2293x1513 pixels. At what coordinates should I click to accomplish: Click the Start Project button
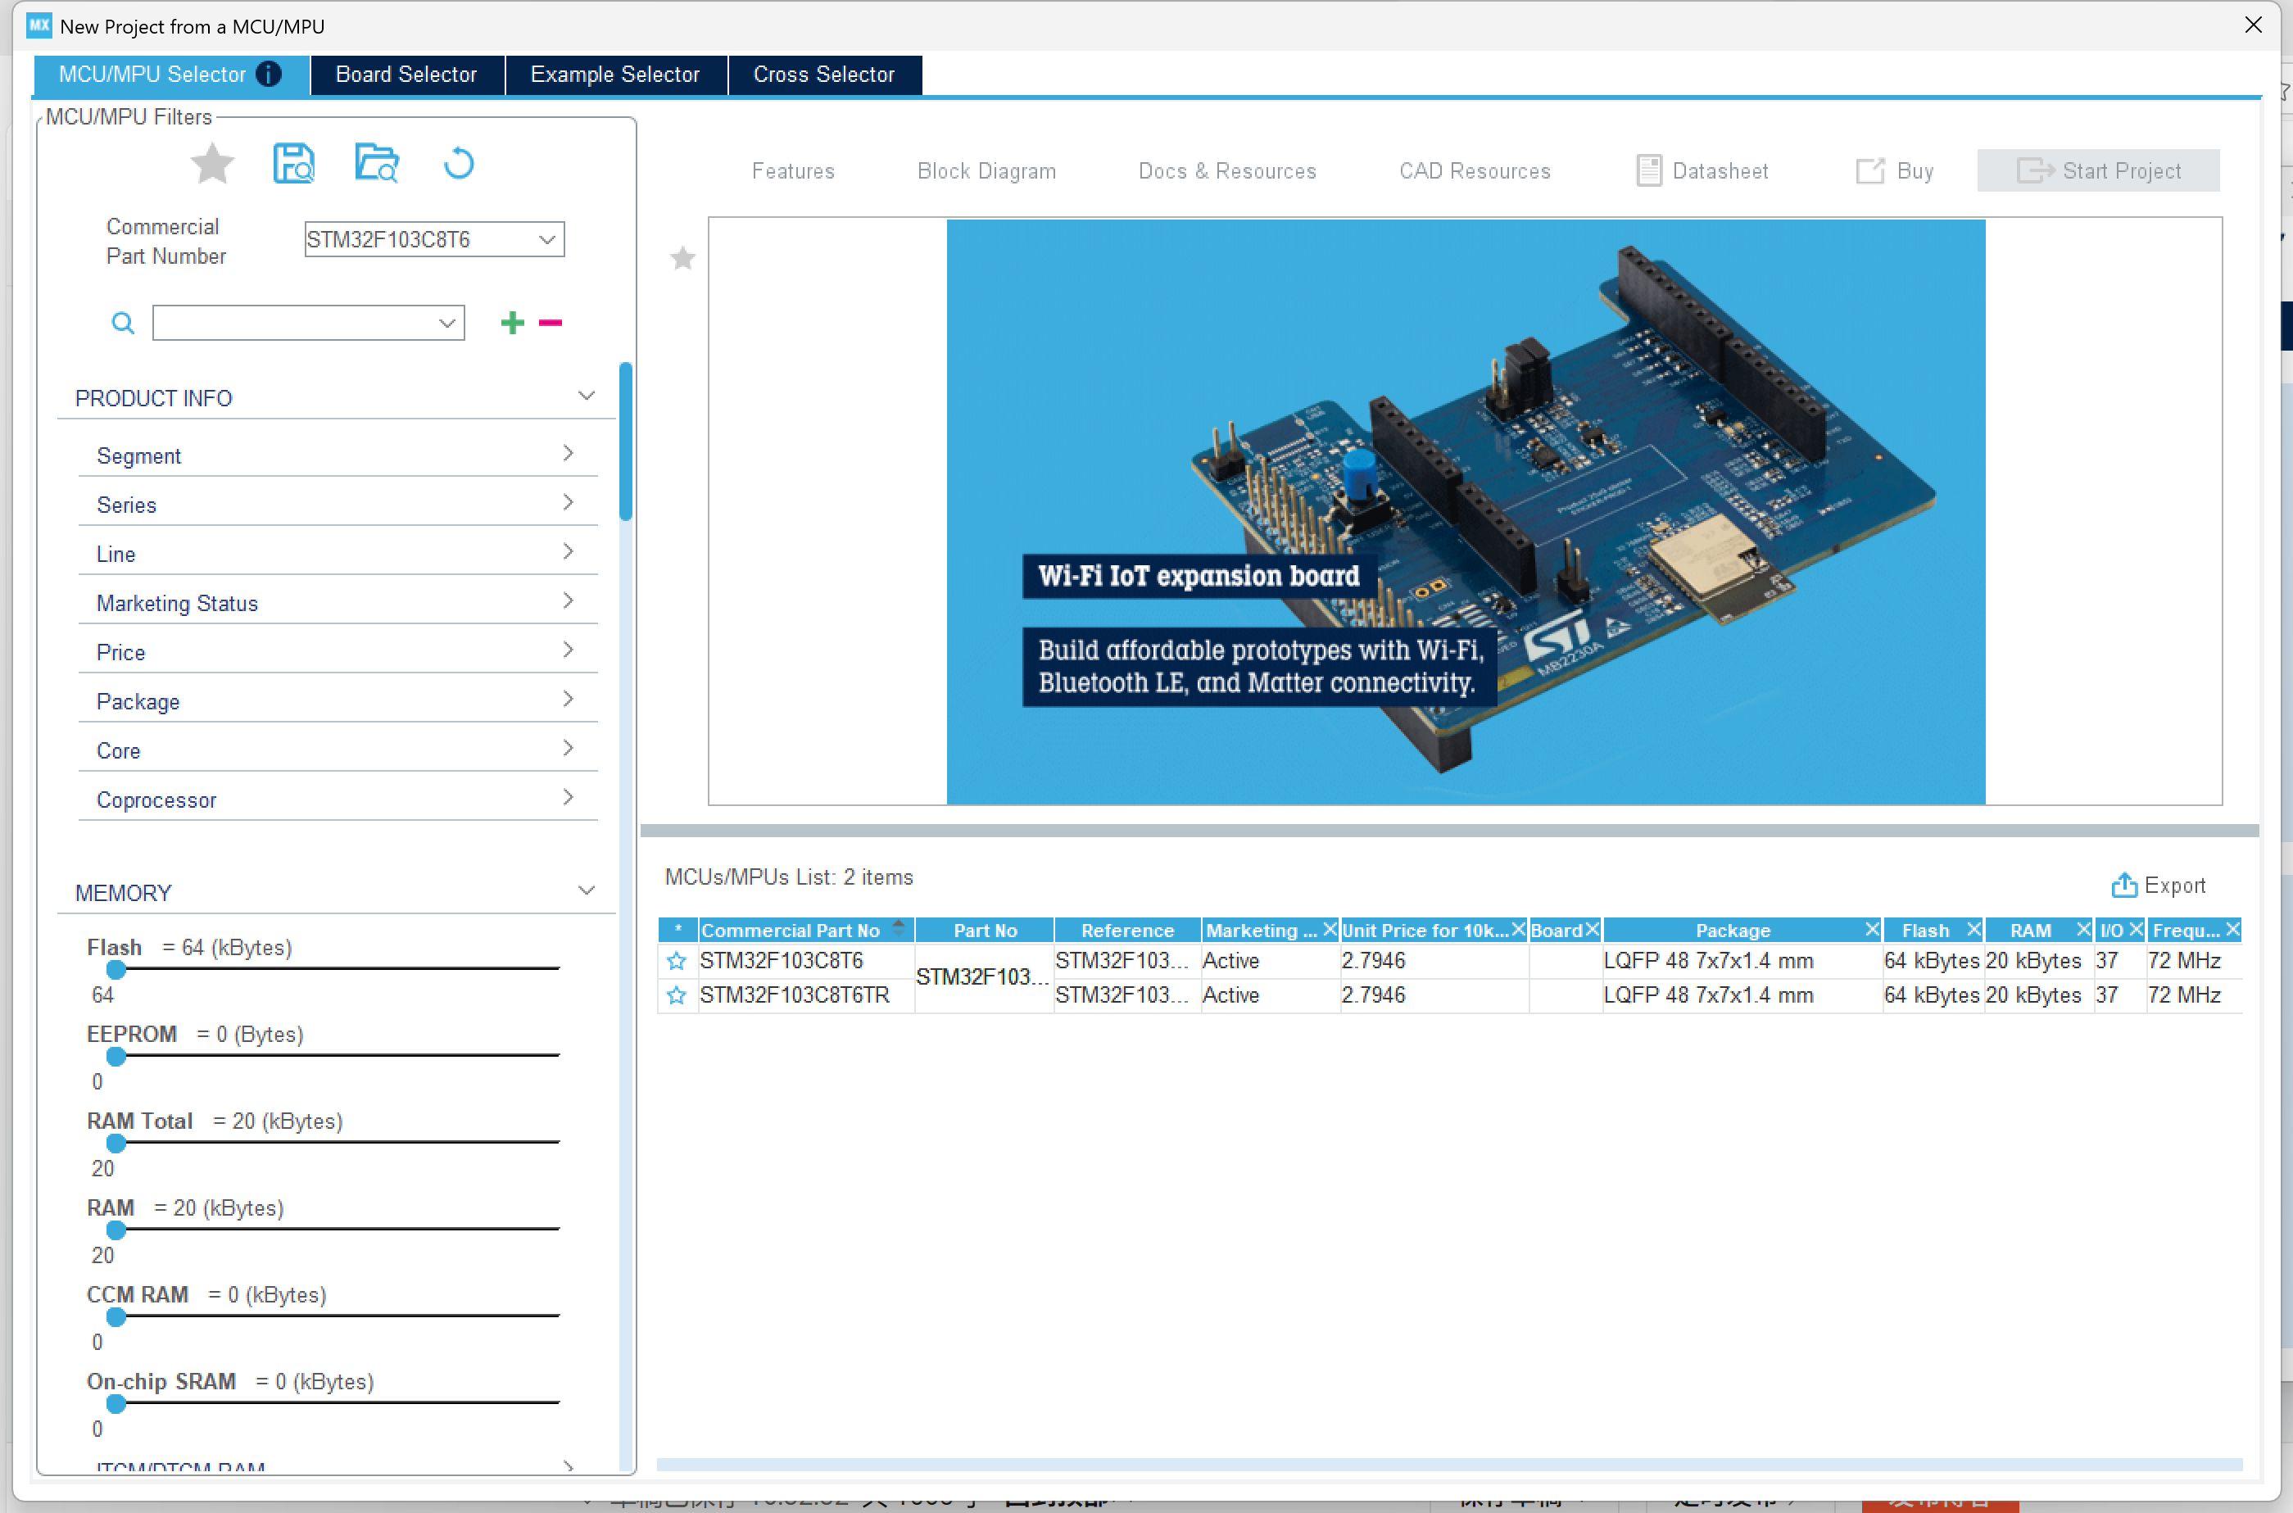click(x=2098, y=170)
